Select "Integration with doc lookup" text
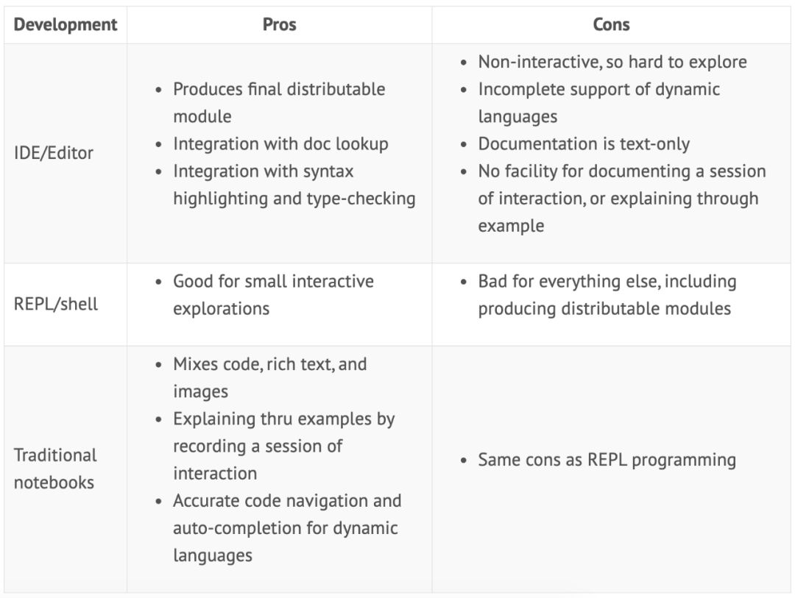This screenshot has width=795, height=598. [280, 143]
